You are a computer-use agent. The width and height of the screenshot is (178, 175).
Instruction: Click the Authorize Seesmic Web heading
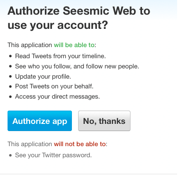pos(79,18)
